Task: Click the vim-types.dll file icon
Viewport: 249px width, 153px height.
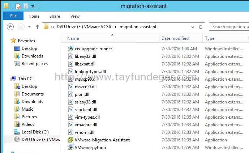Action: pos(70,117)
